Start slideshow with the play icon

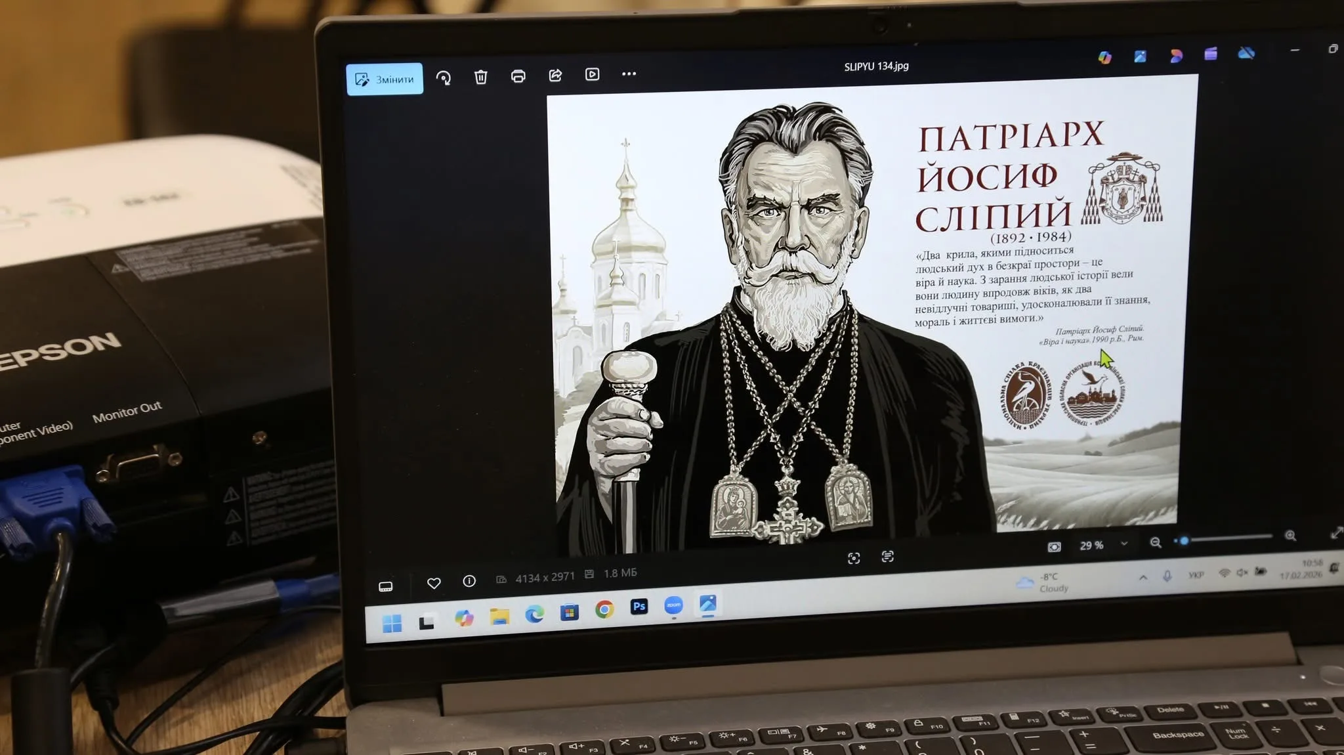tap(592, 74)
